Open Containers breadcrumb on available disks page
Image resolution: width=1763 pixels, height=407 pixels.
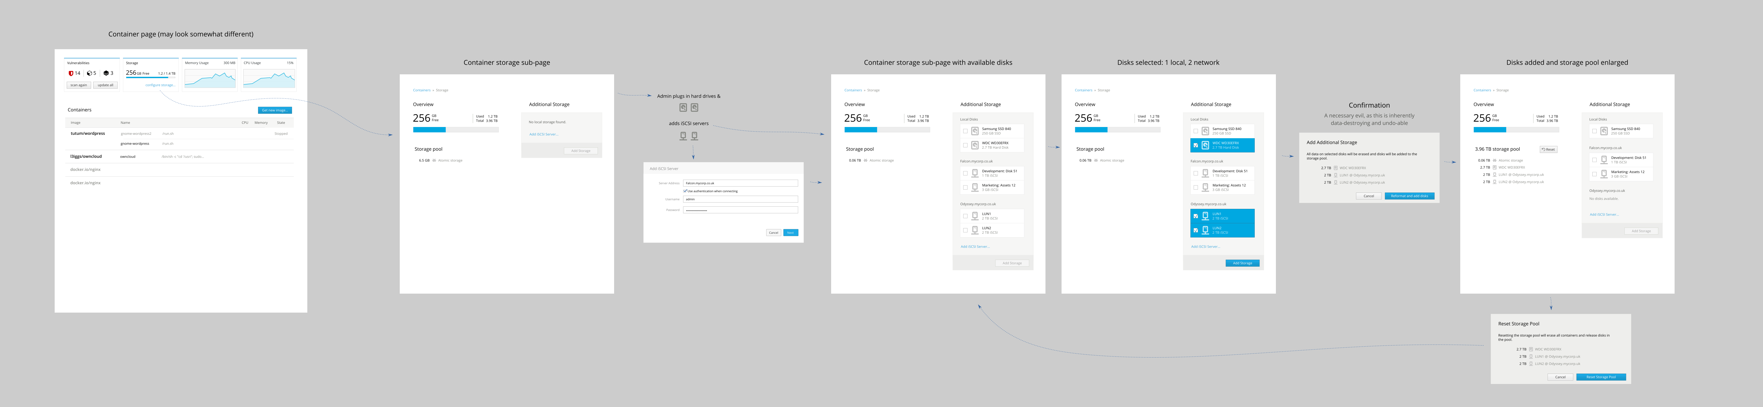pos(853,90)
